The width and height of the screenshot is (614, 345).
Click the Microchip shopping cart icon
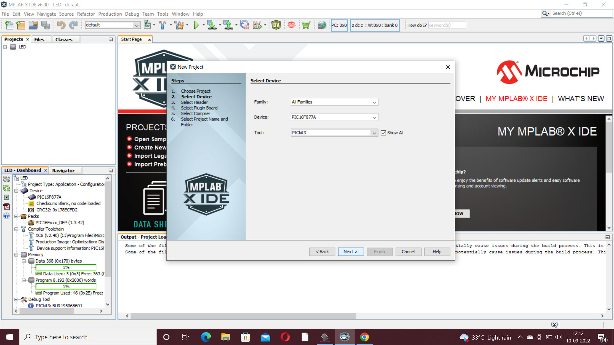306,25
